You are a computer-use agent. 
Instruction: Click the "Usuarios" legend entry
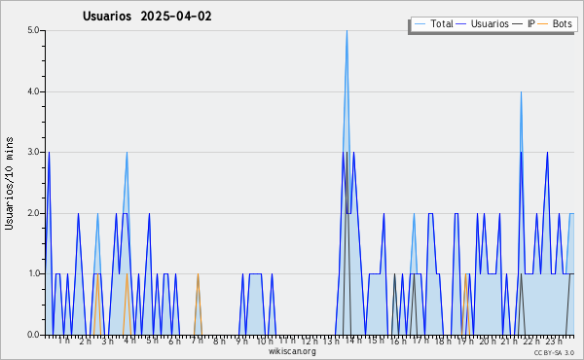click(482, 23)
